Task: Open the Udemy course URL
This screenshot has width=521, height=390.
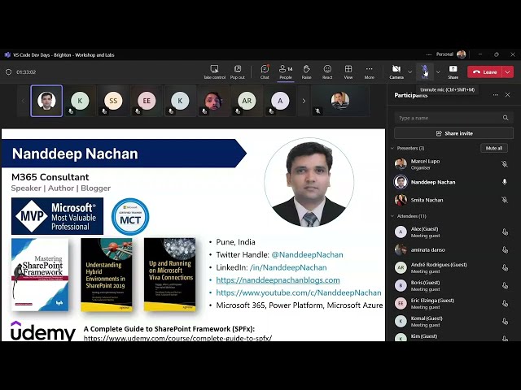Action: (x=177, y=338)
